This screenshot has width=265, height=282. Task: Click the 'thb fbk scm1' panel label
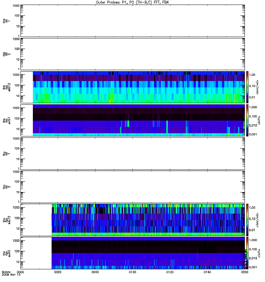tap(6, 120)
